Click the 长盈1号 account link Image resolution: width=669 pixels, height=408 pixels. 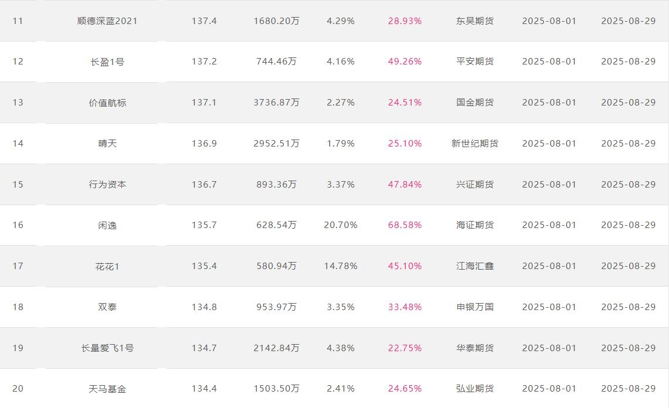(107, 62)
